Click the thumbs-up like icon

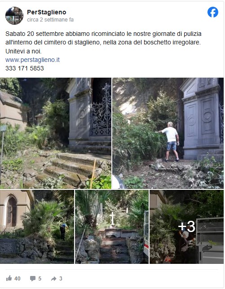tap(9, 278)
